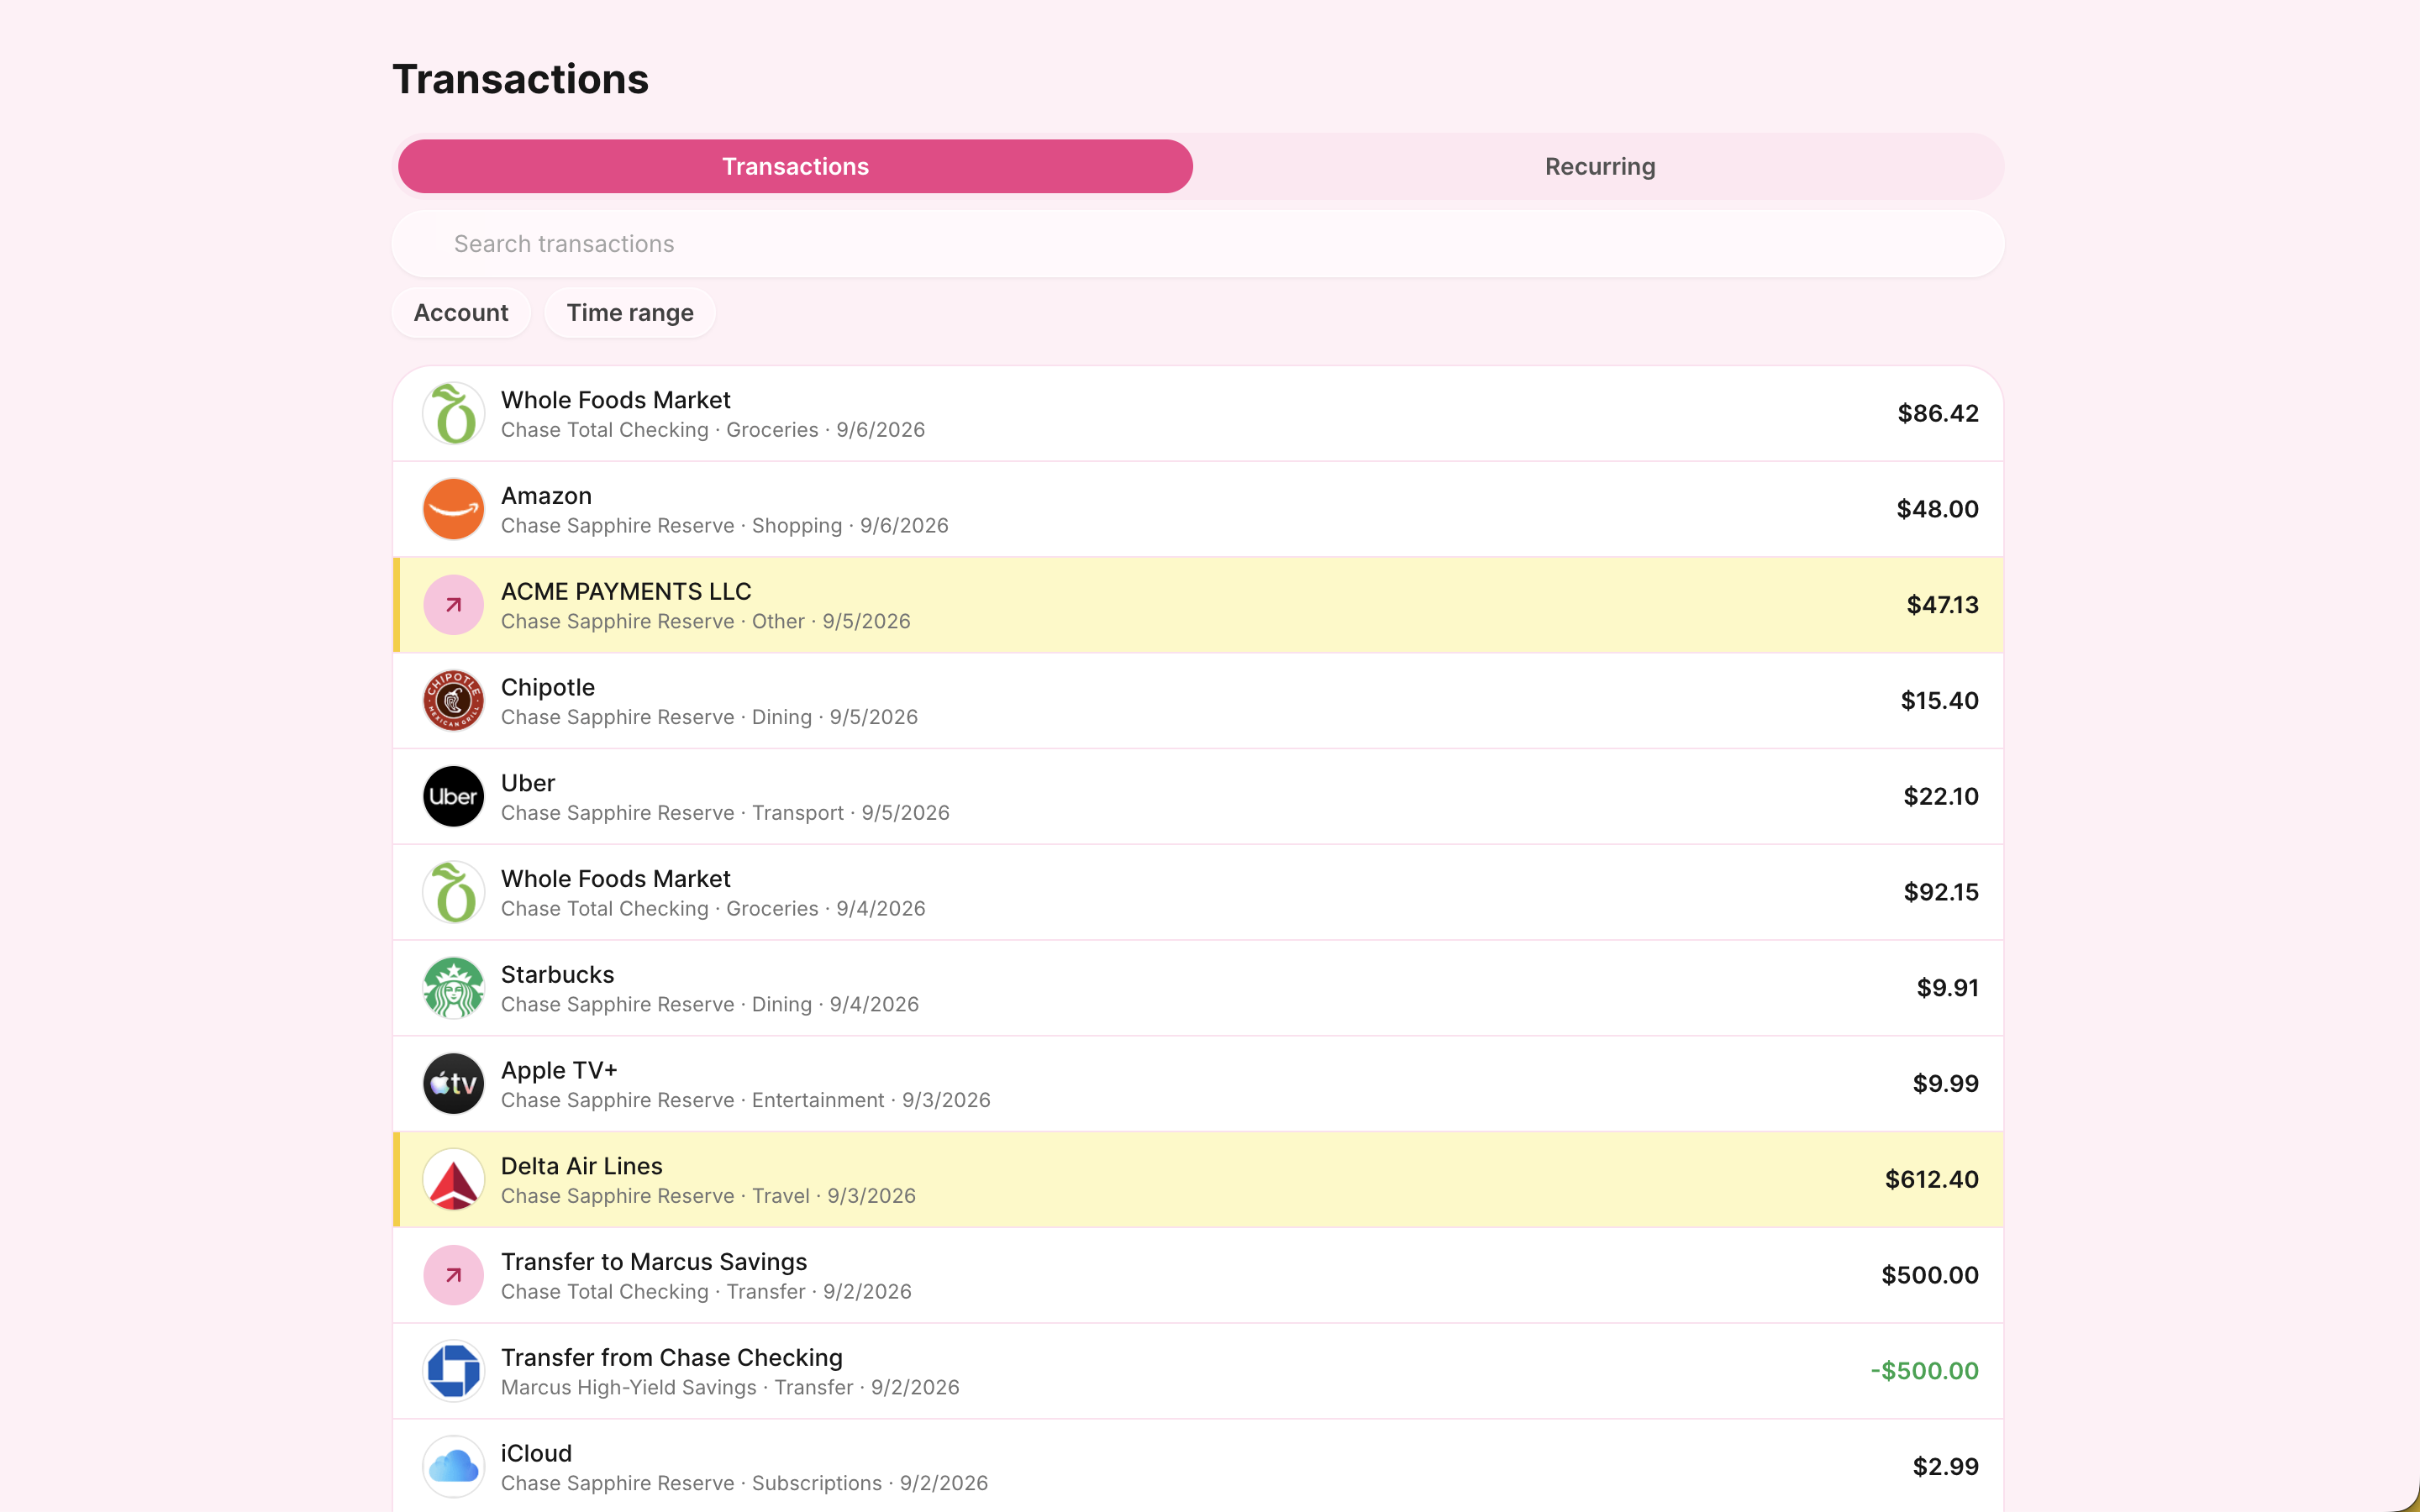Click the Transfer to Marcus Savings title
This screenshot has width=2420, height=1512.
[654, 1262]
